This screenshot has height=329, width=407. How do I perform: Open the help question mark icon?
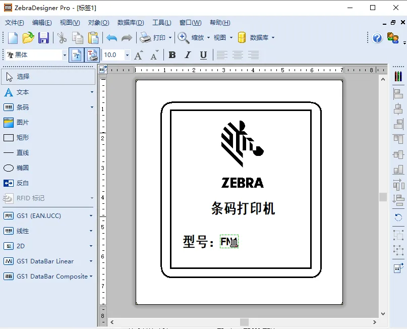click(x=377, y=38)
